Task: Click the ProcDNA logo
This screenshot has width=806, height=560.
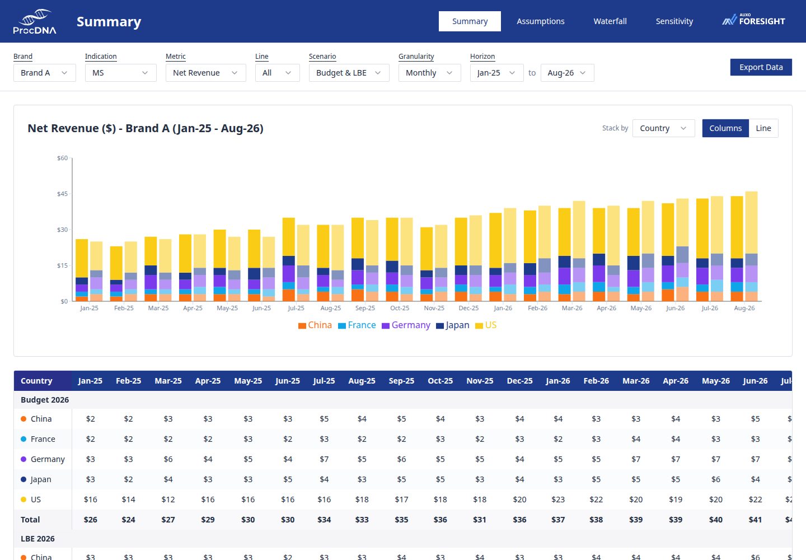Action: point(35,22)
